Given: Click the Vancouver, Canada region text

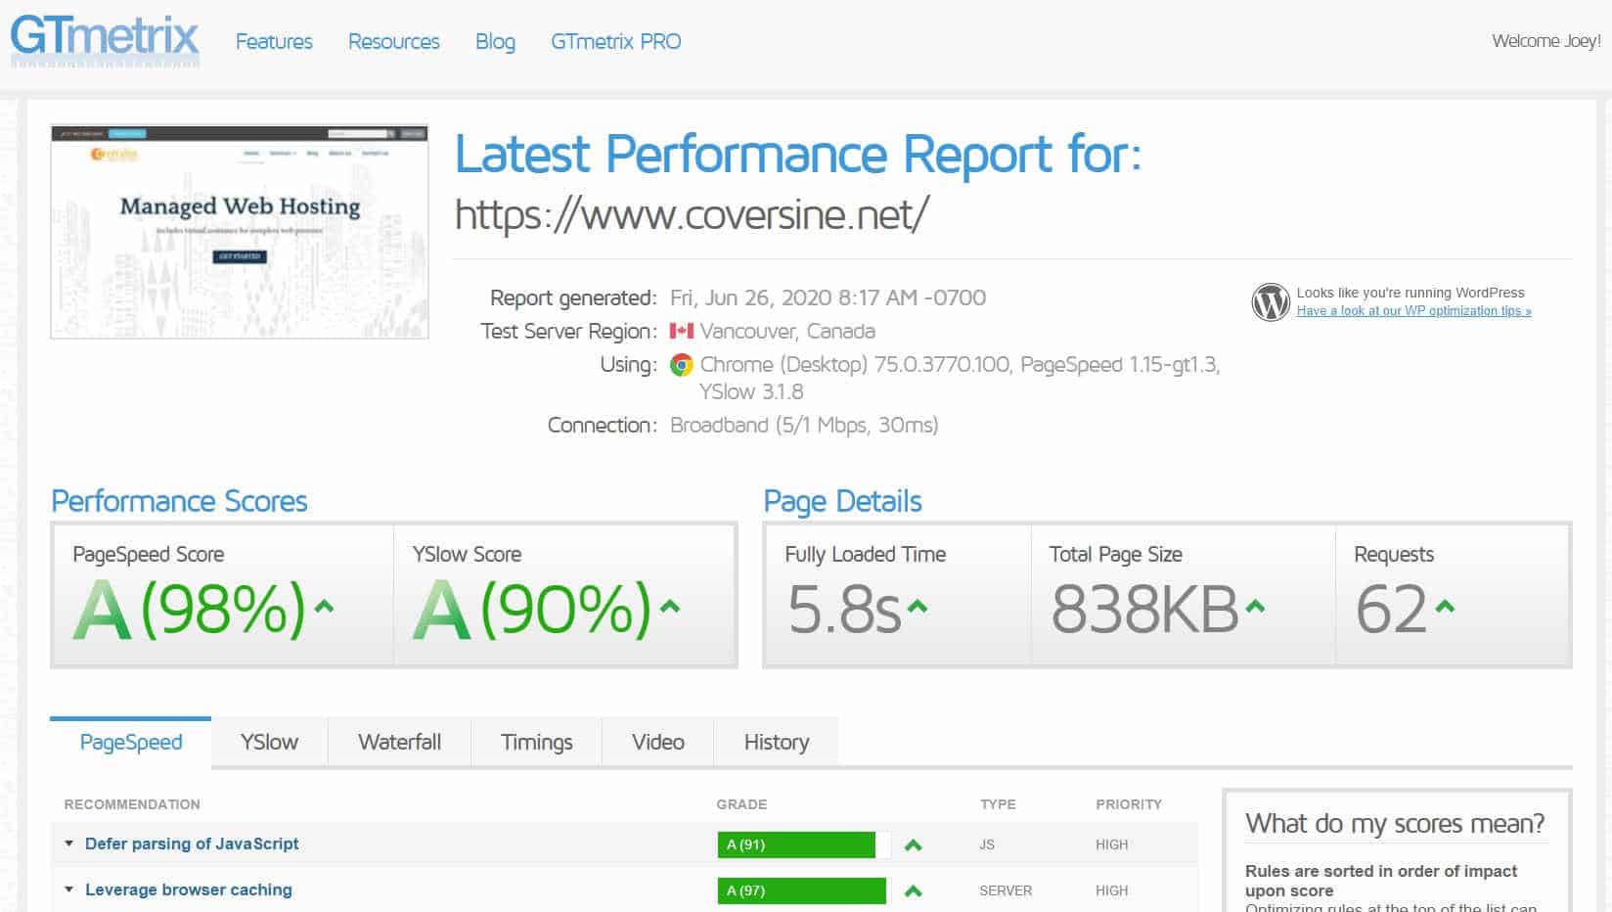Looking at the screenshot, I should click(787, 331).
